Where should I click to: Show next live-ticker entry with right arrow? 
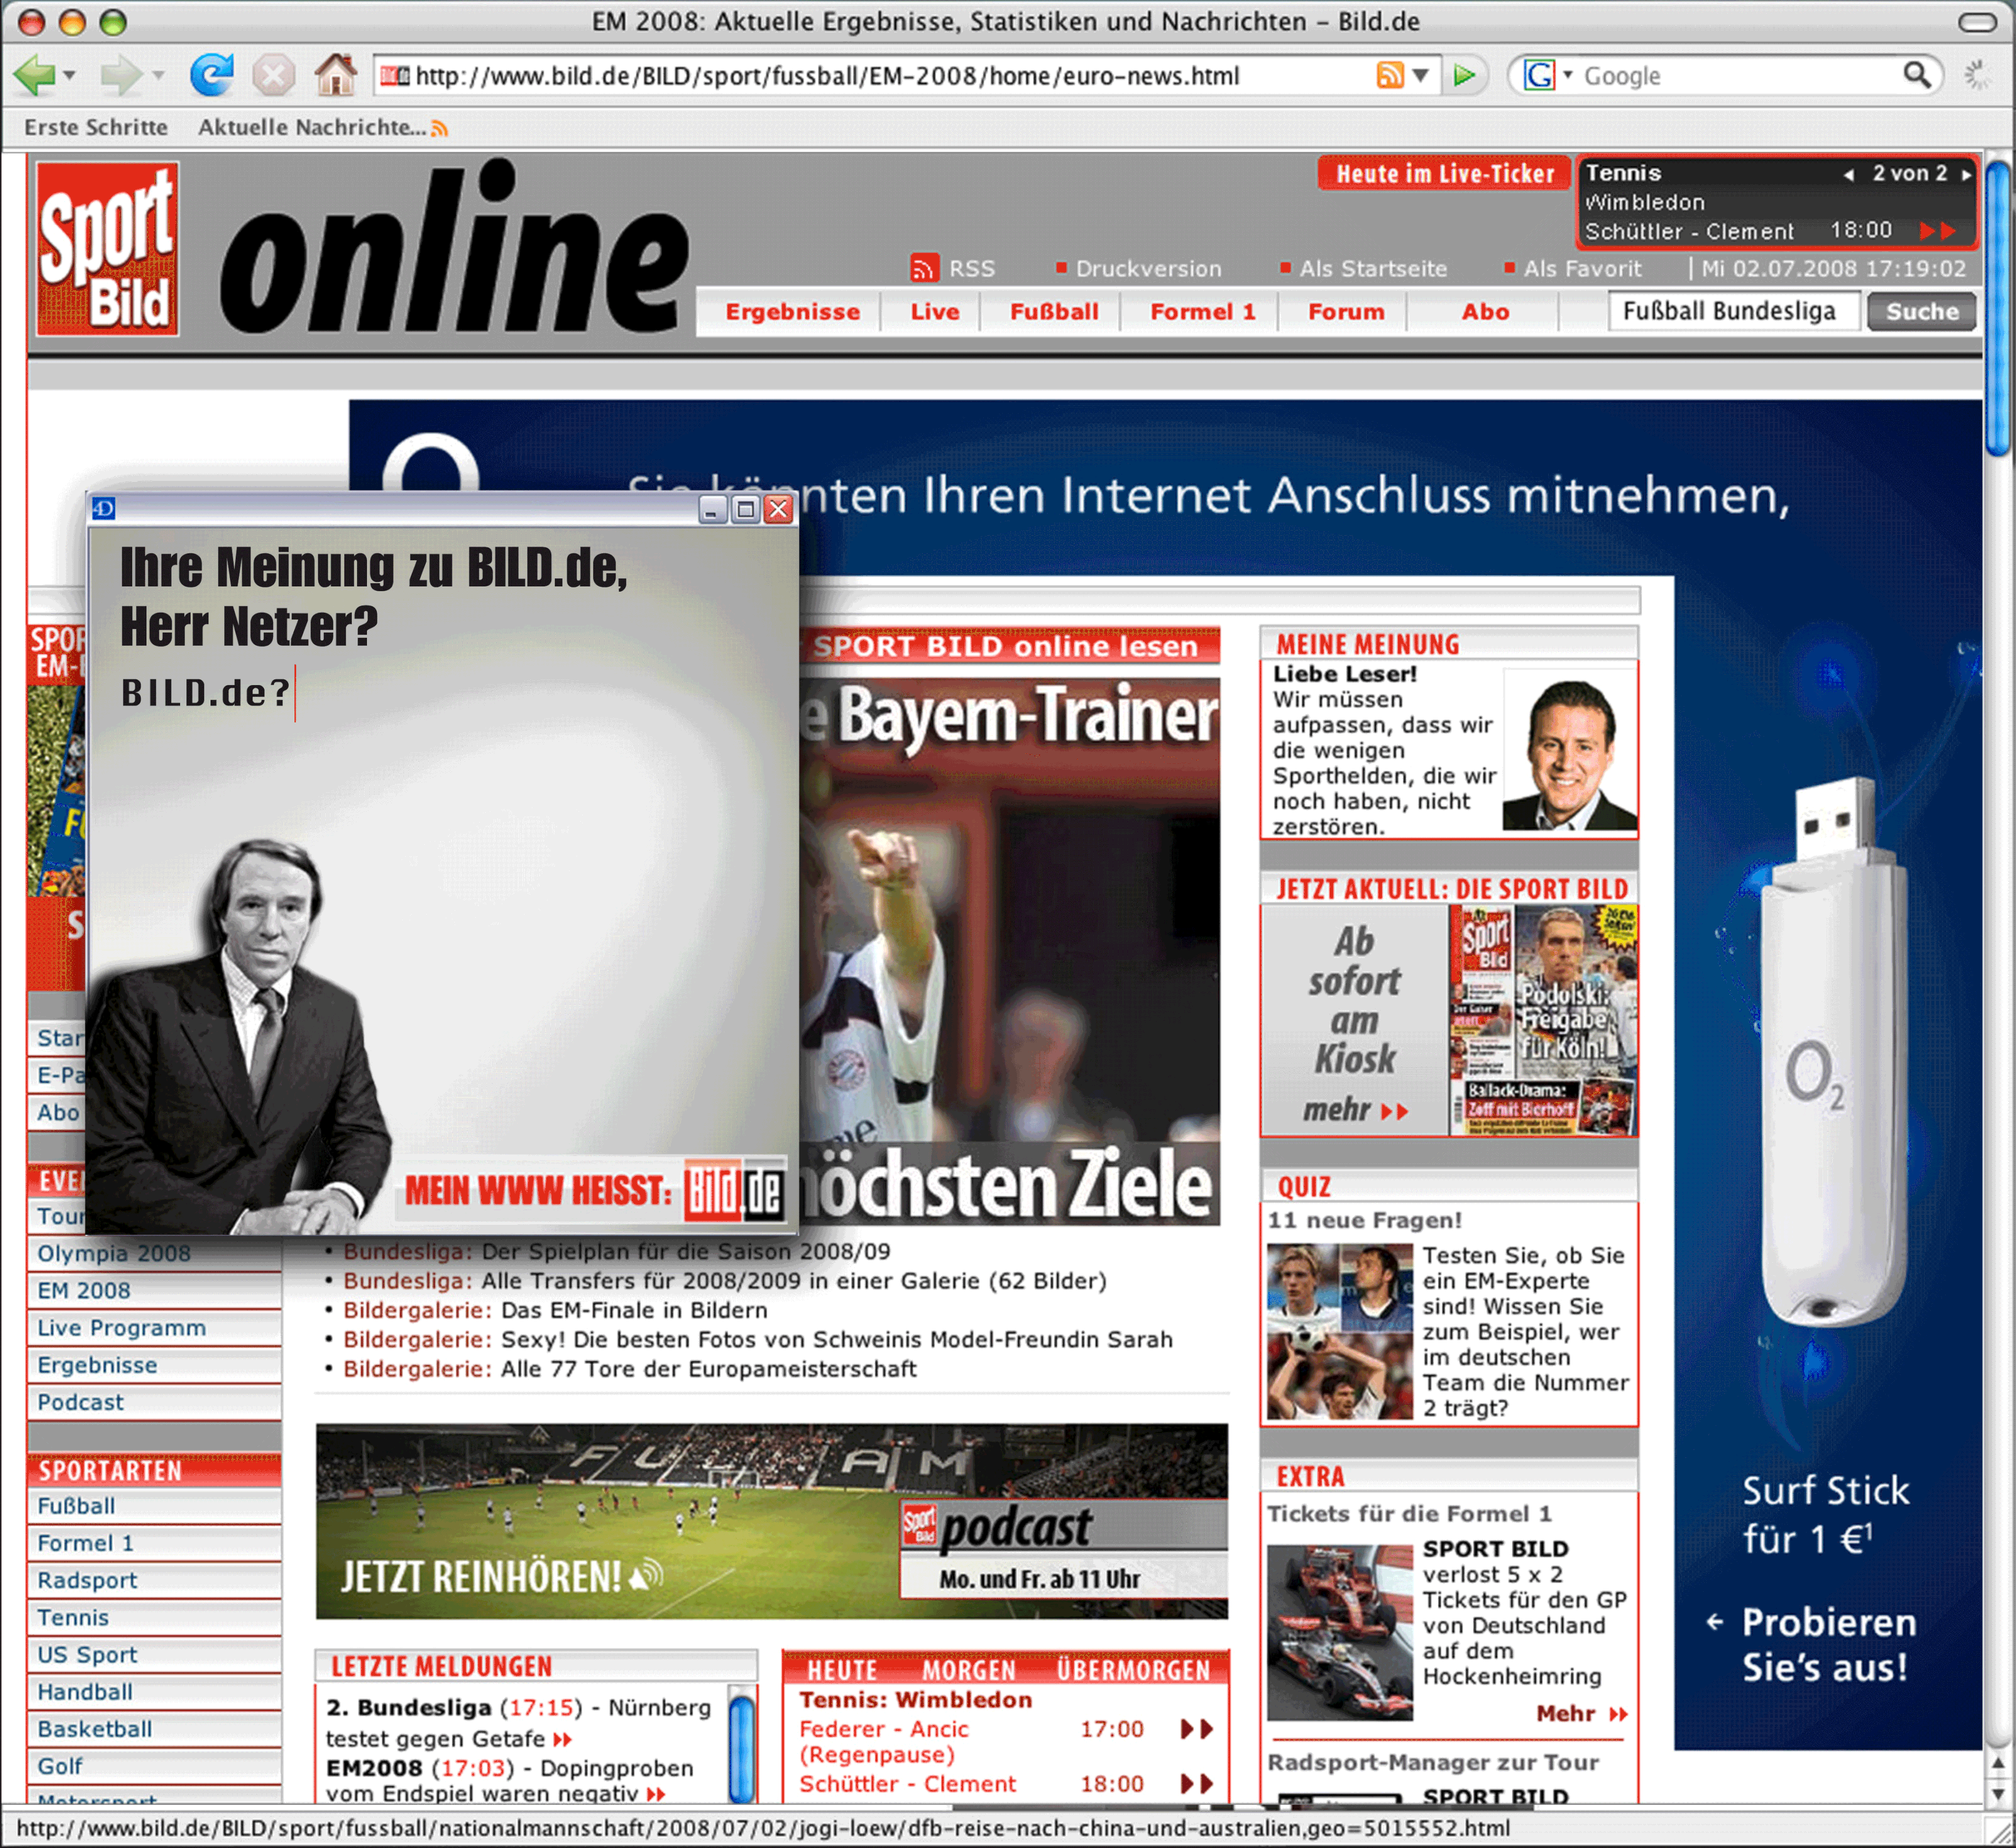coord(1966,174)
